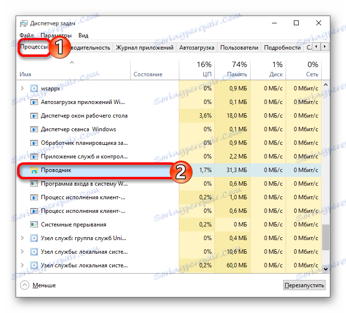346x313 pixels.
Task: Switch to the Журнал приложений tab
Action: [x=145, y=48]
